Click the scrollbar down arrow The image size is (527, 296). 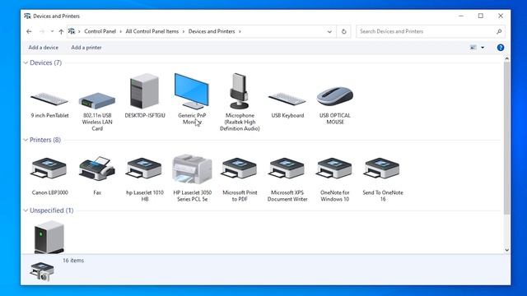(507, 250)
